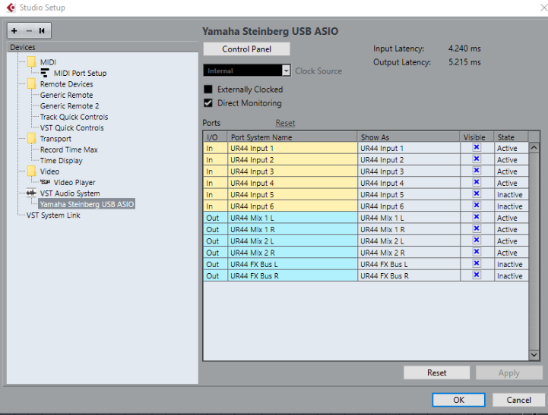Toggle visibility of UR44 Mix 1 L

476,217
